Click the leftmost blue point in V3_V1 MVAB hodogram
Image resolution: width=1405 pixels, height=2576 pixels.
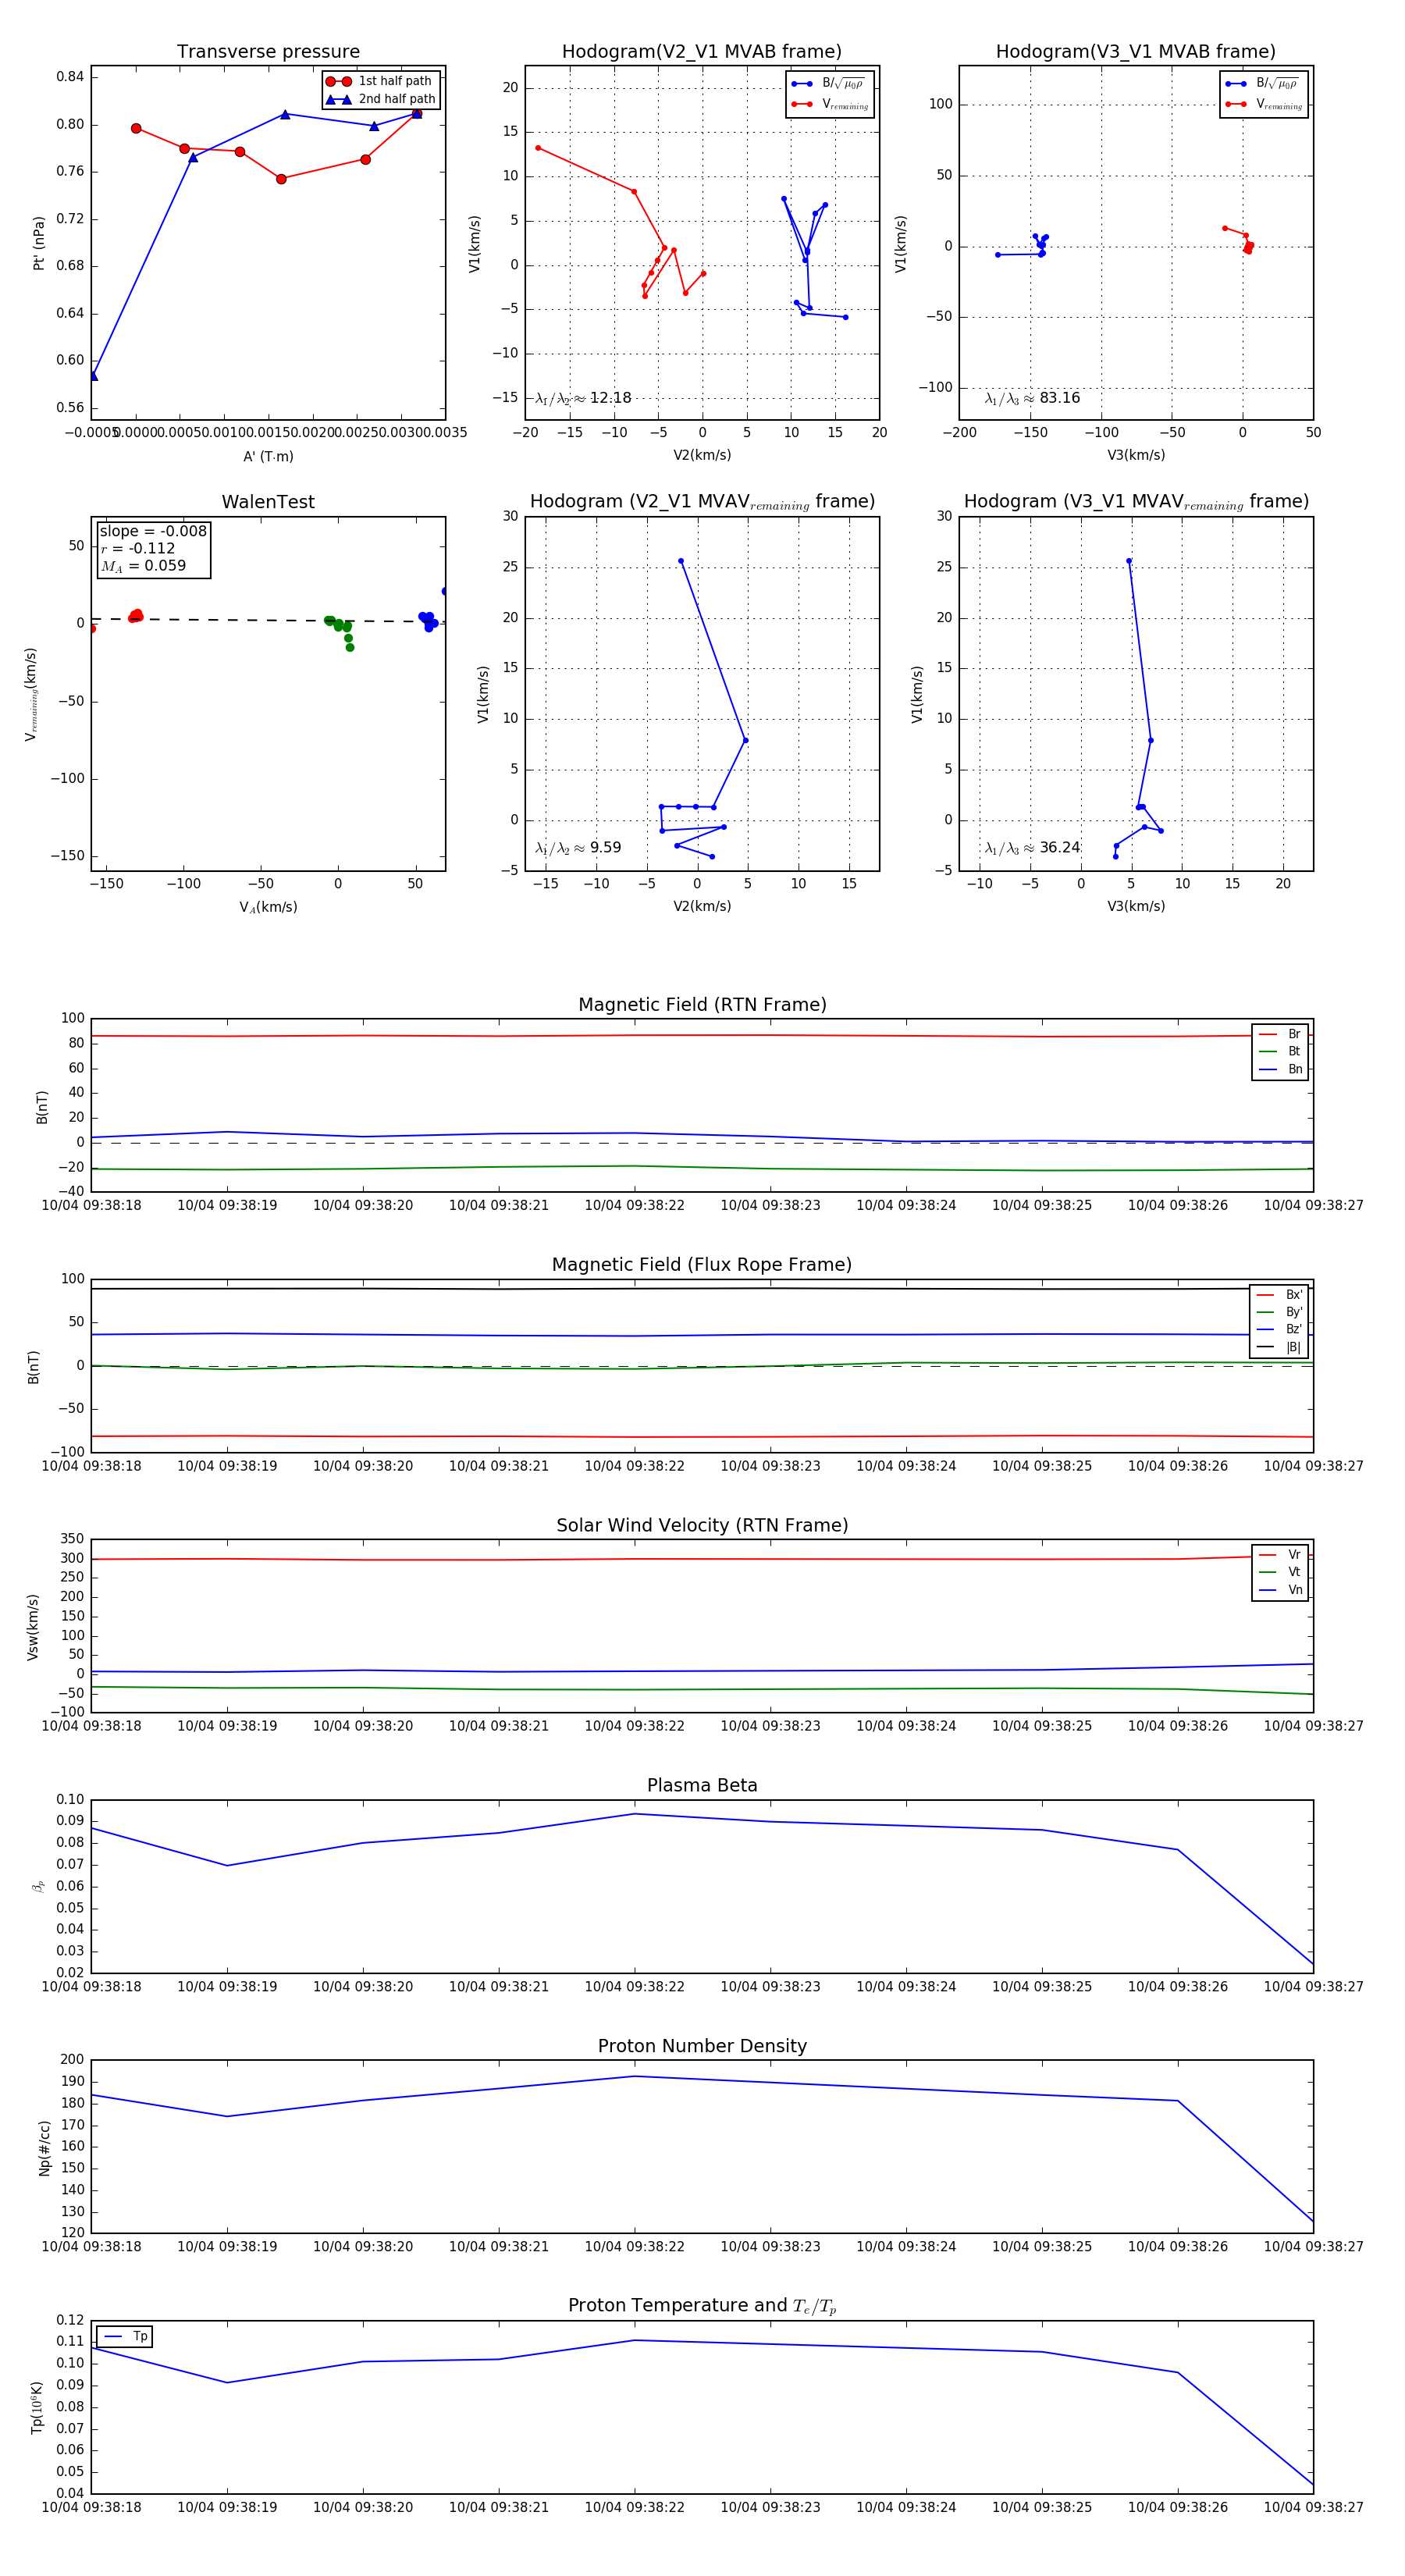click(997, 255)
